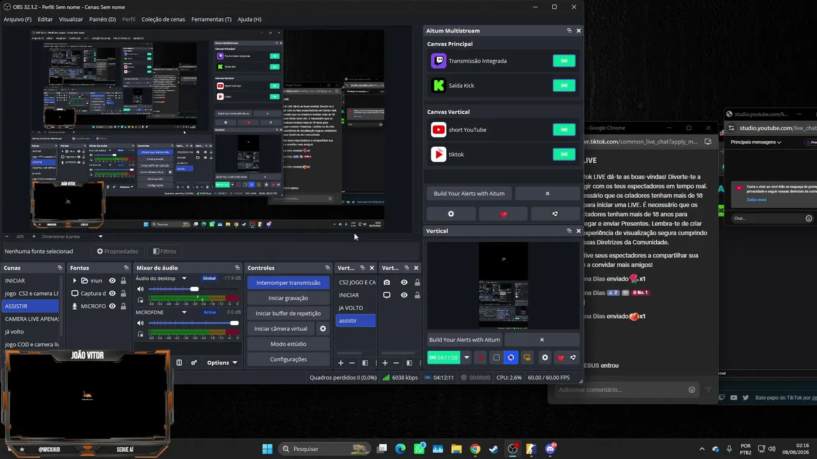Lock the iriun source
The height and width of the screenshot is (459, 817).
pos(123,280)
